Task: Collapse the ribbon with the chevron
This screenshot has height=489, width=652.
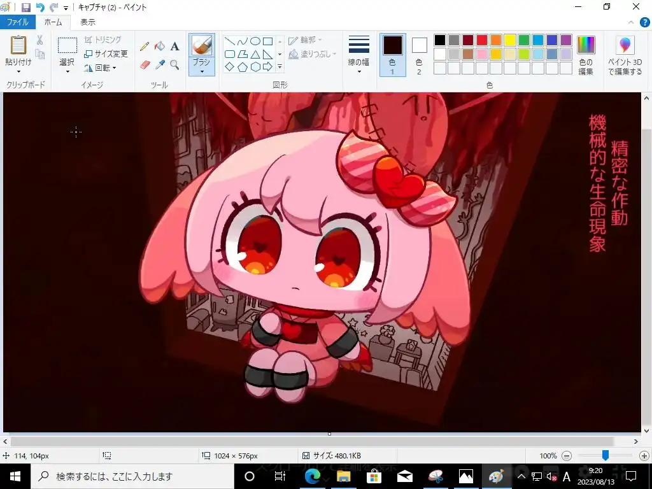Action: tap(631, 22)
